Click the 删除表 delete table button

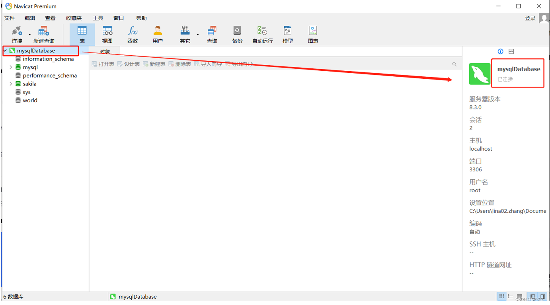(x=179, y=64)
